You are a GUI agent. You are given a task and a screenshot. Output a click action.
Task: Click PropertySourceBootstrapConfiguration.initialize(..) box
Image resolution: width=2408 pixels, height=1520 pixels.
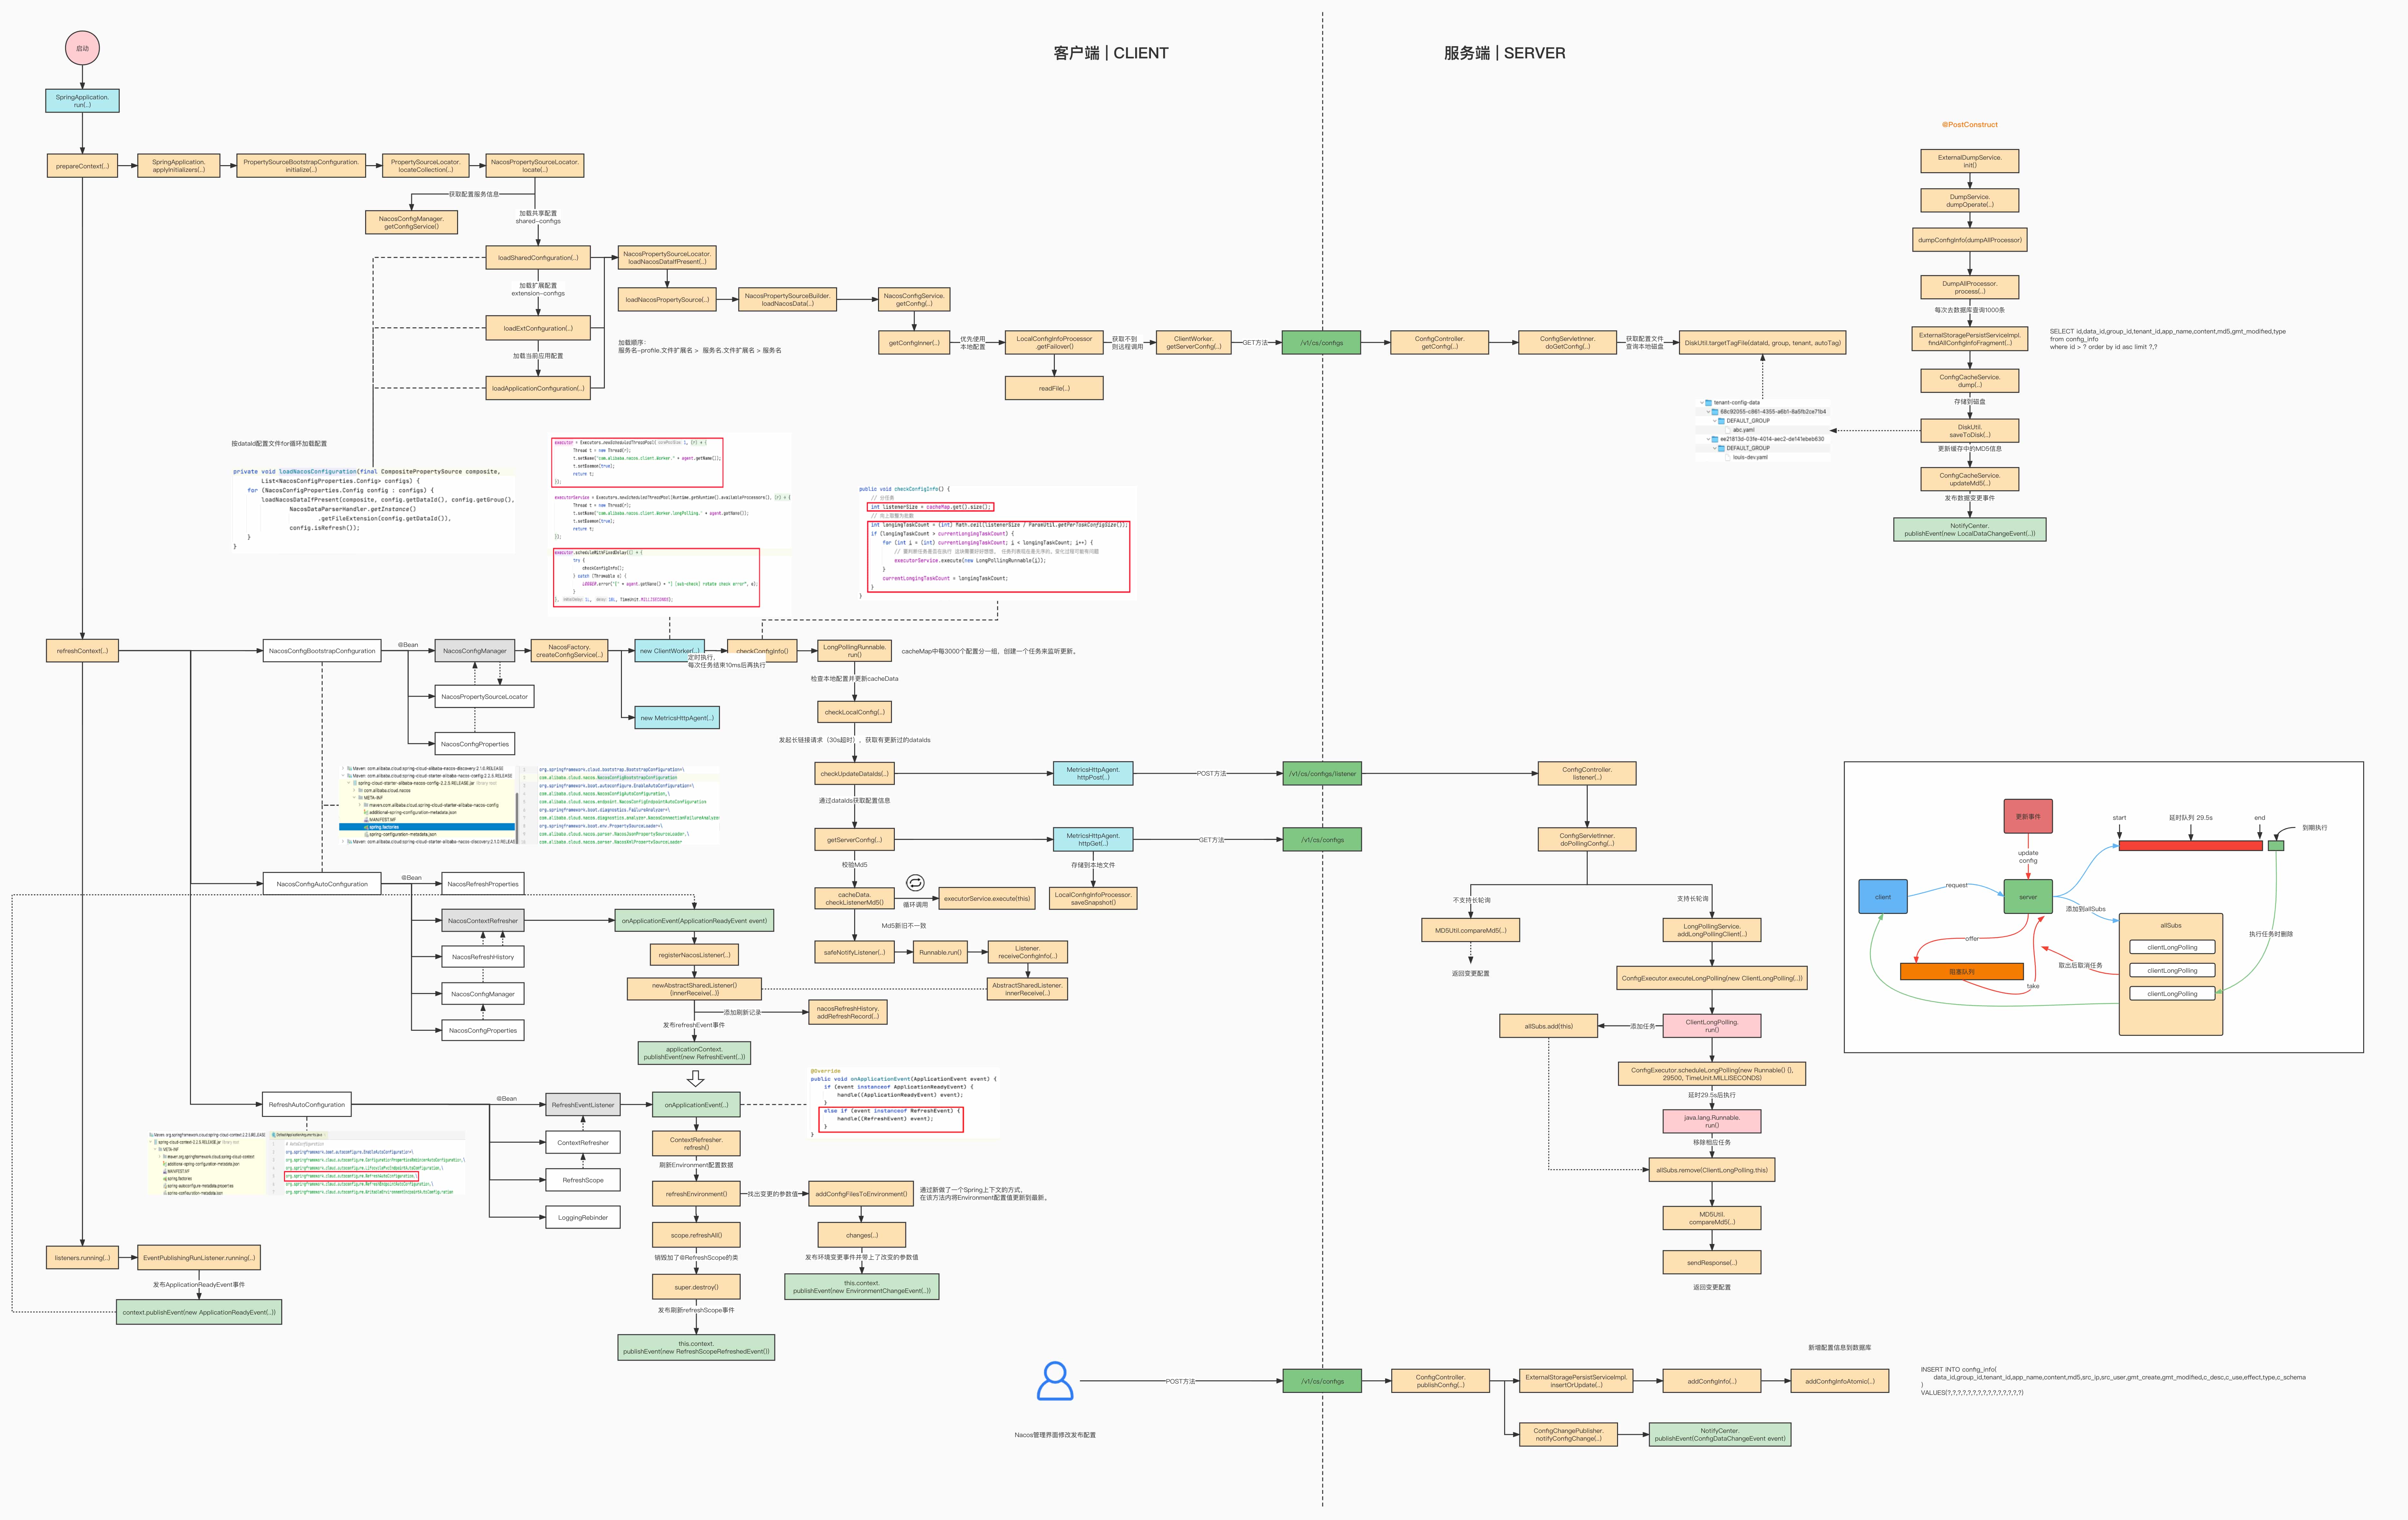(301, 166)
